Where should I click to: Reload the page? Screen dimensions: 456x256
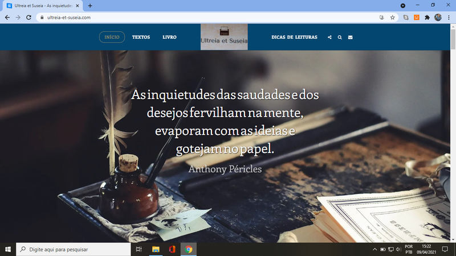[28, 18]
